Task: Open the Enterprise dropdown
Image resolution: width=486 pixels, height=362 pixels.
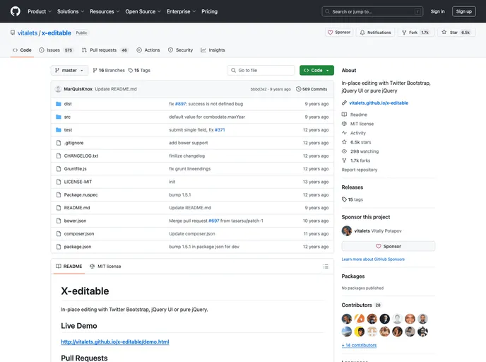Action: [181, 11]
